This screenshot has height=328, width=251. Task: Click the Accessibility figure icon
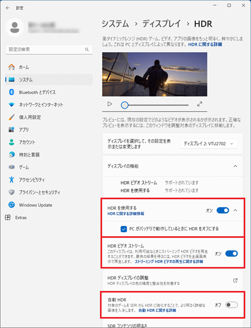click(x=11, y=180)
